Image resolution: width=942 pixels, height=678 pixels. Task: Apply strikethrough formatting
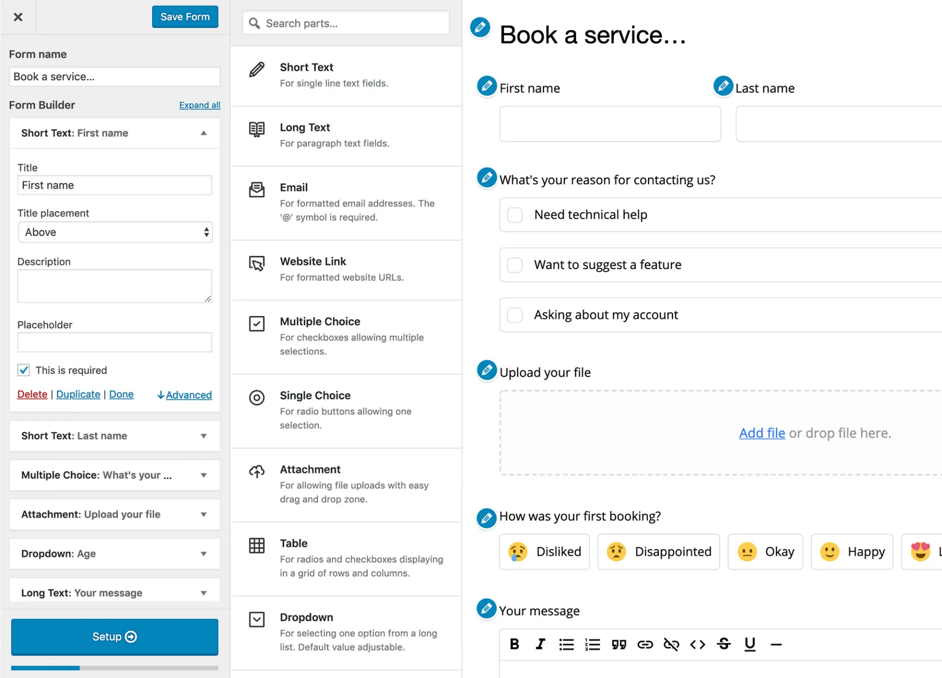click(x=724, y=644)
